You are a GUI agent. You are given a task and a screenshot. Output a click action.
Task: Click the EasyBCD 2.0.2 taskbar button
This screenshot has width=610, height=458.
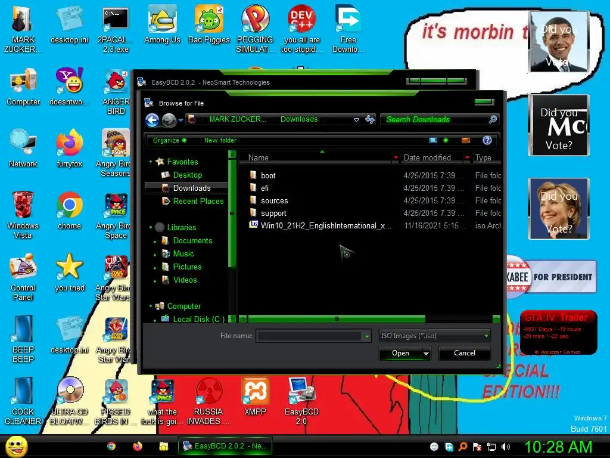pyautogui.click(x=225, y=446)
